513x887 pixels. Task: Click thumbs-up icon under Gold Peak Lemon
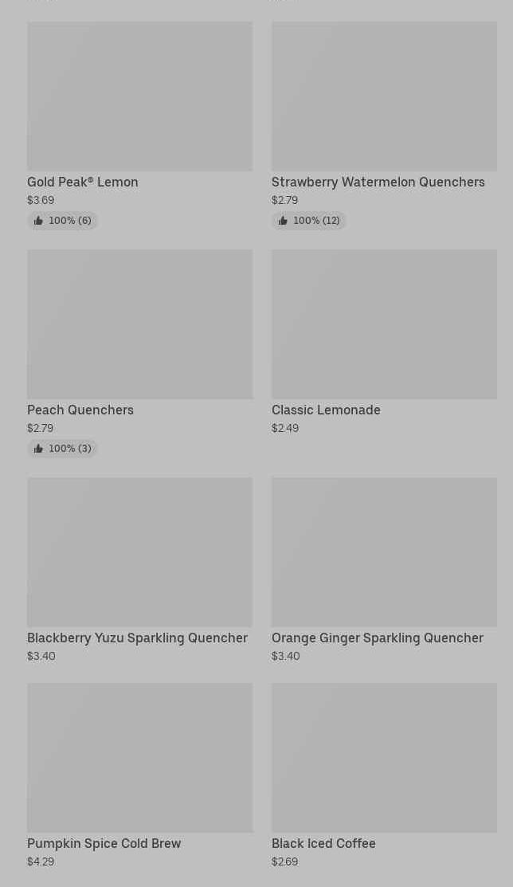38,221
